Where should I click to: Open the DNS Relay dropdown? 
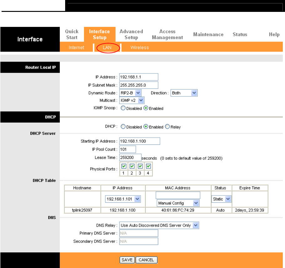159,225
